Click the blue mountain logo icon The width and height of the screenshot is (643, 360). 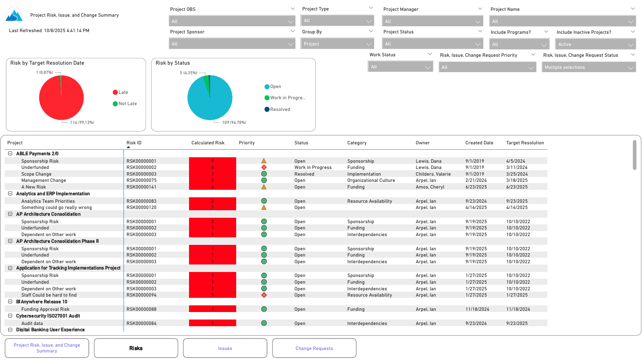click(x=14, y=15)
